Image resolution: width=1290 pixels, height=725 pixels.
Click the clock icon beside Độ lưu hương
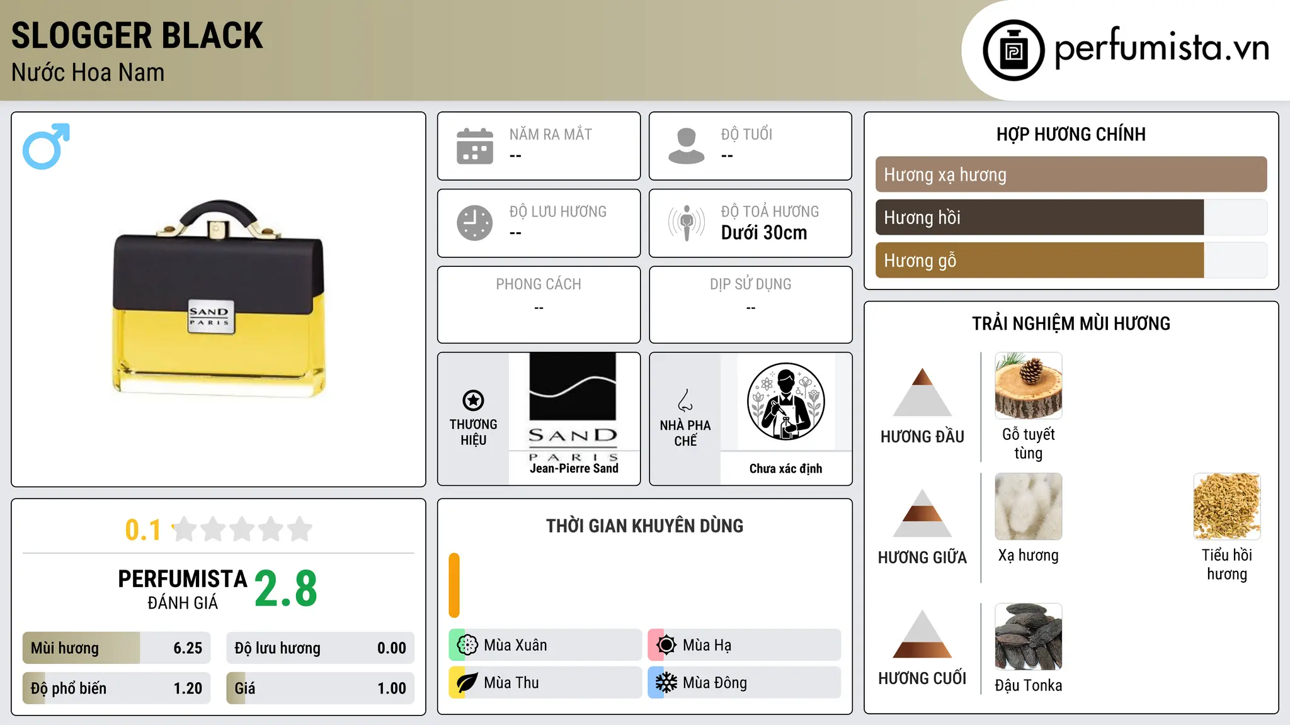pos(475,223)
